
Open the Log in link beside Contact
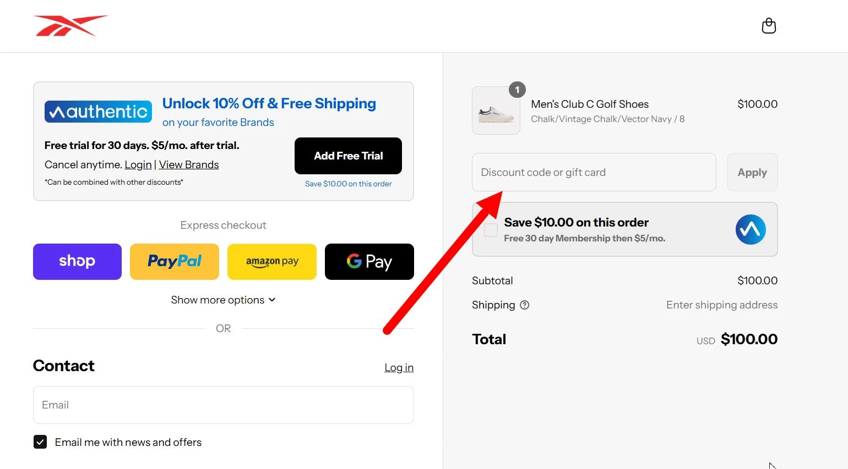pos(399,367)
